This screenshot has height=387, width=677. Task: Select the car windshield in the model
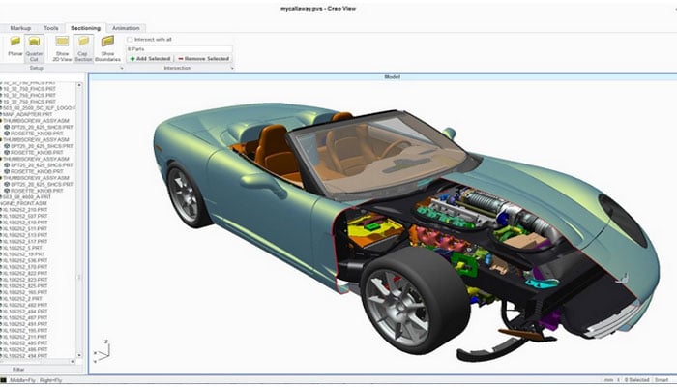pyautogui.click(x=380, y=156)
